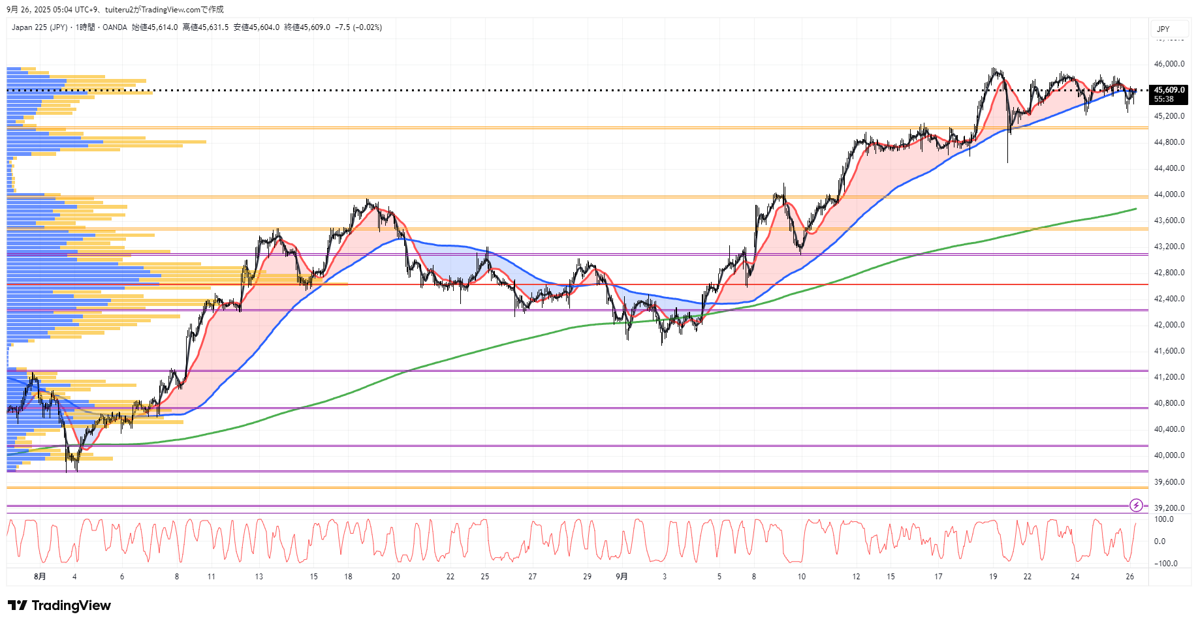Select the 9月 marker on time axis
Screen dimensions: 1198x625
pos(622,576)
